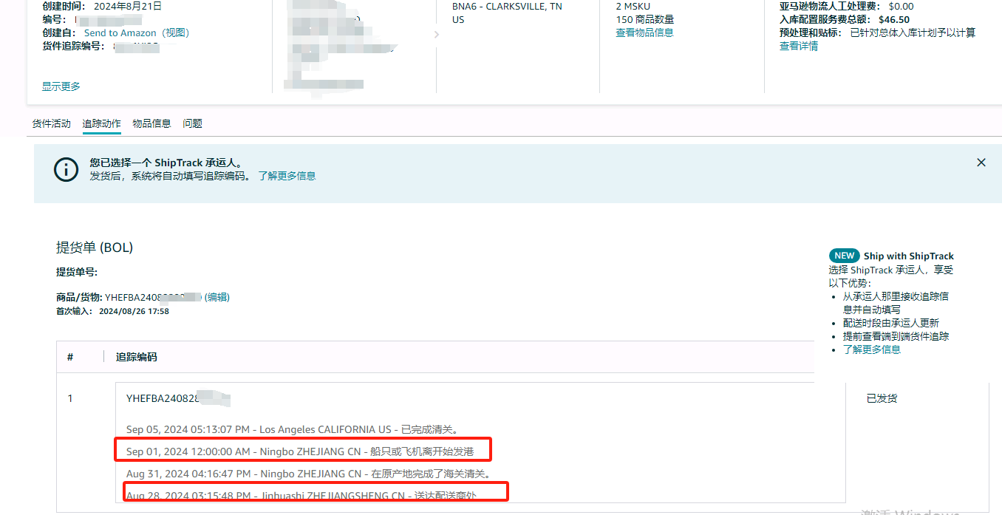
Task: Click the Ship with ShipTrack heading
Action: coord(909,256)
